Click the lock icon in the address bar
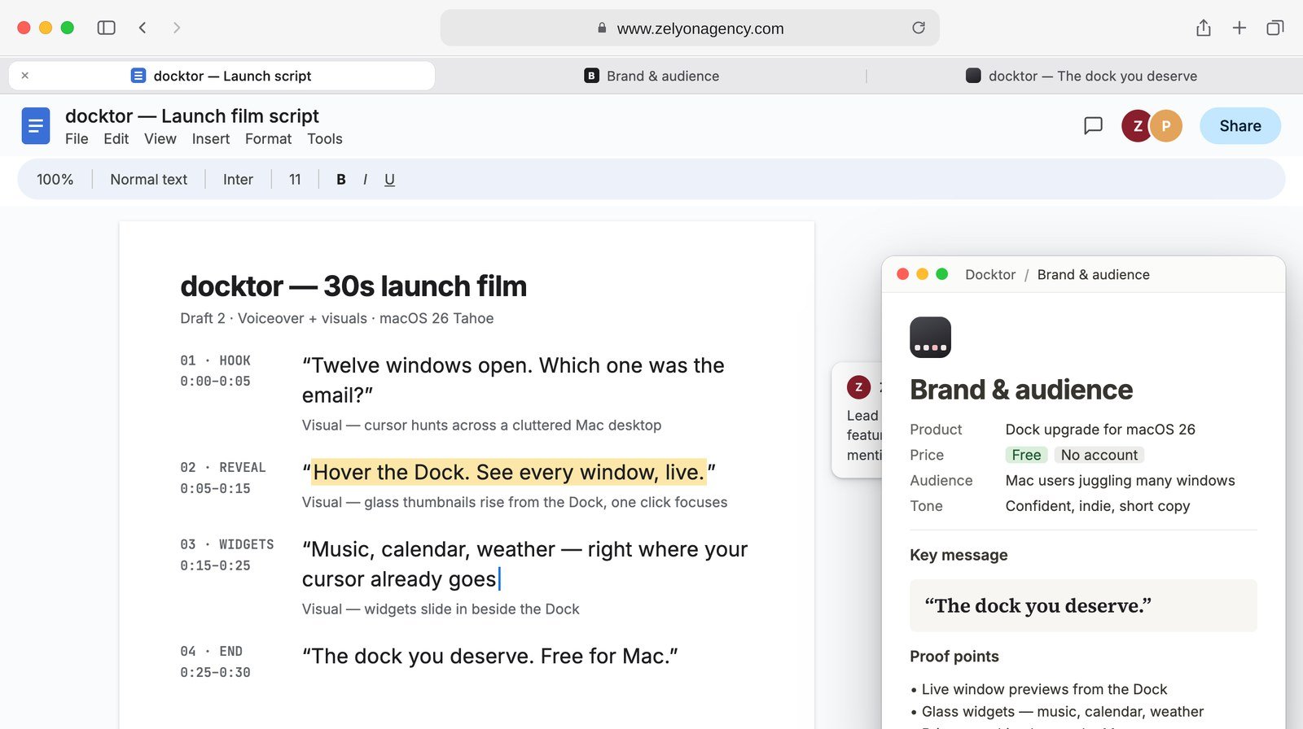Image resolution: width=1303 pixels, height=729 pixels. click(x=602, y=28)
